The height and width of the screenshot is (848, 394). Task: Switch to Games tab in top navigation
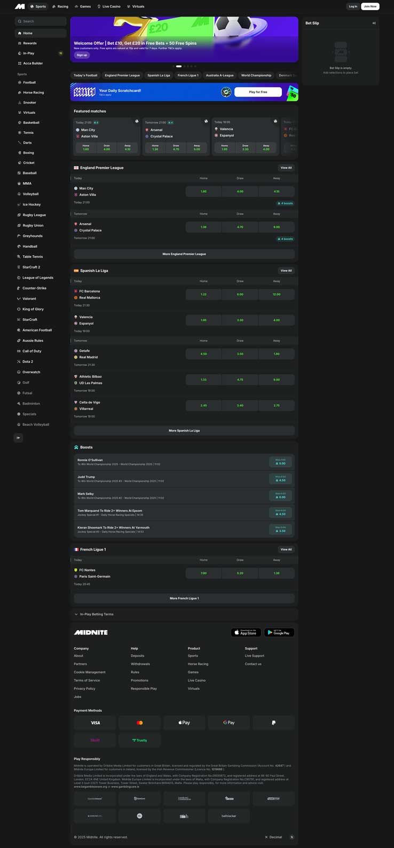[x=83, y=6]
